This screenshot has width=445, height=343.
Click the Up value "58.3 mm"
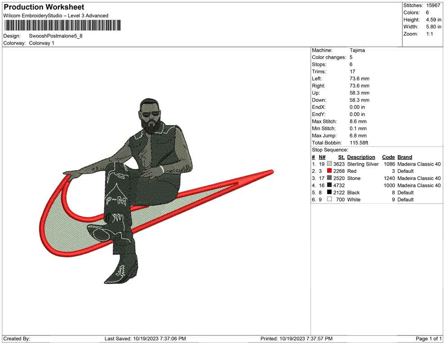359,93
